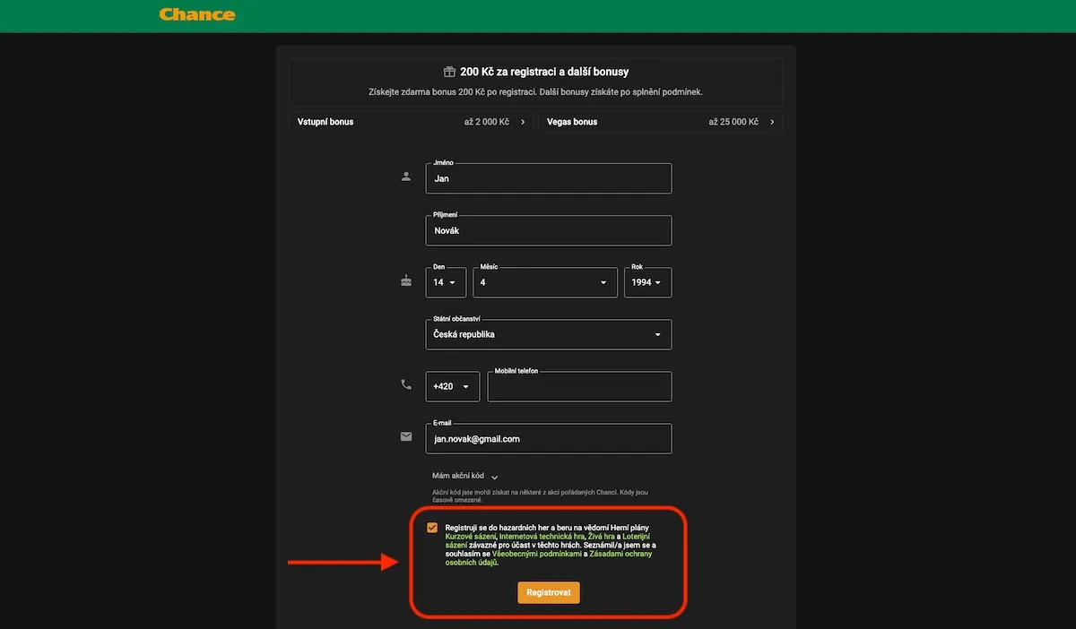Open the Státní občanství dropdown

[x=549, y=334]
